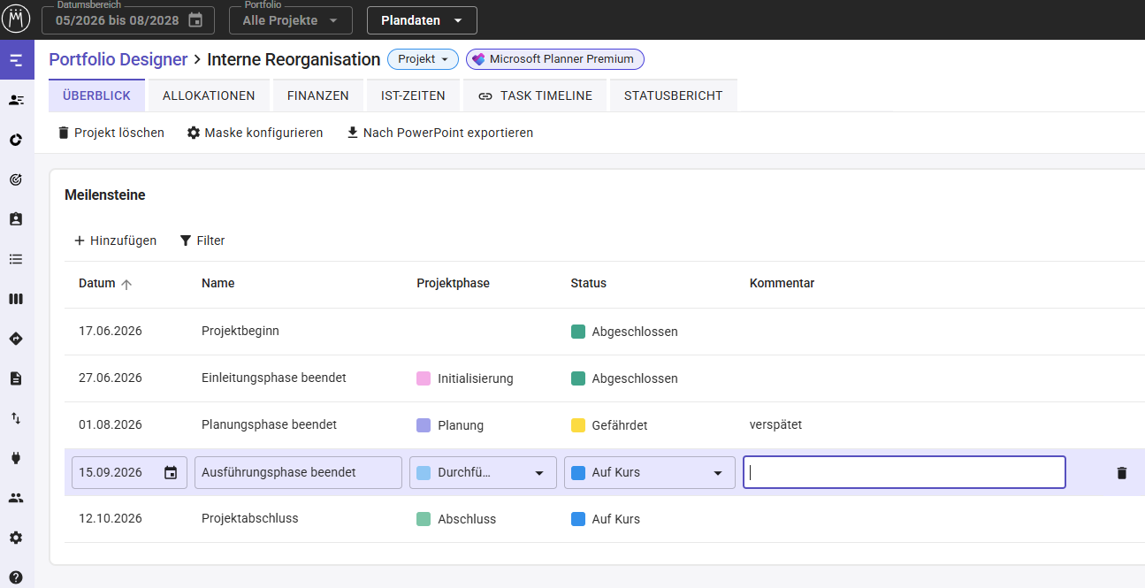Switch to the Ist-Zeiten tab
The height and width of the screenshot is (588, 1145).
pyautogui.click(x=413, y=95)
